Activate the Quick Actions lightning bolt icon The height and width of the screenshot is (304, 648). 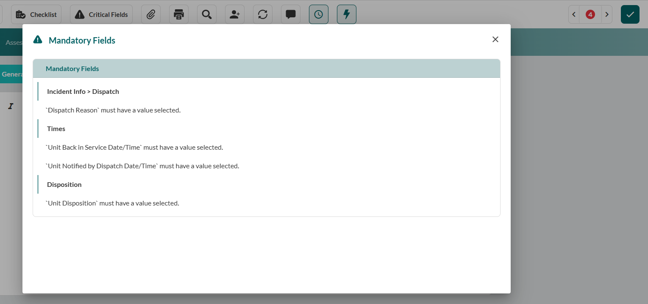click(x=346, y=14)
